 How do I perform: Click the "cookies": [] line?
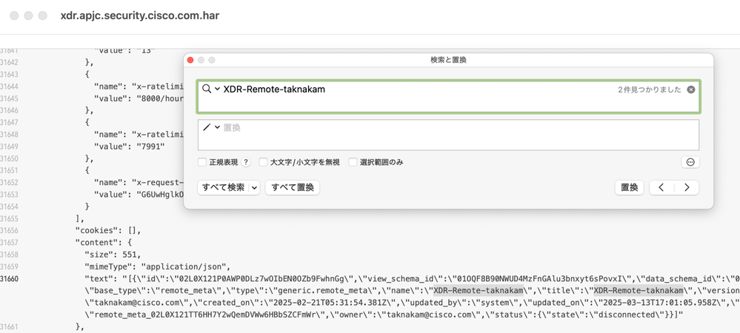pos(108,231)
